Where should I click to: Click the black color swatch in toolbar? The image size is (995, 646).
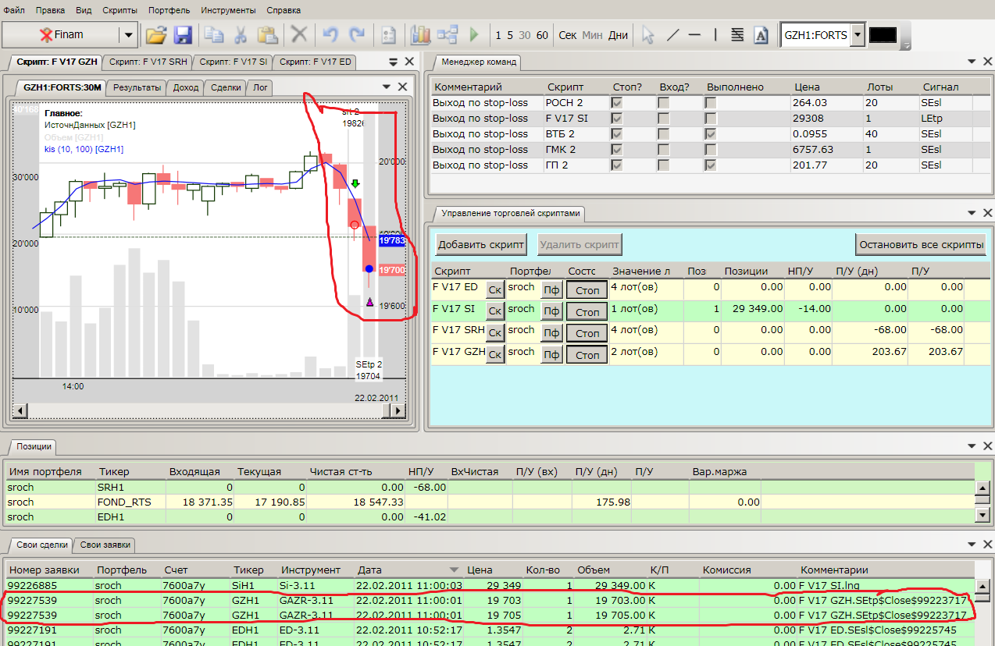coord(883,35)
